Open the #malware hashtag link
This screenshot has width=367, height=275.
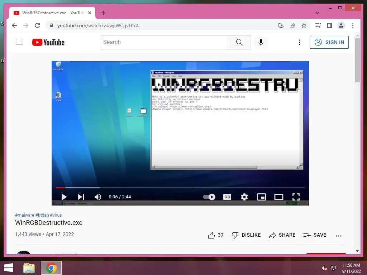pos(25,215)
